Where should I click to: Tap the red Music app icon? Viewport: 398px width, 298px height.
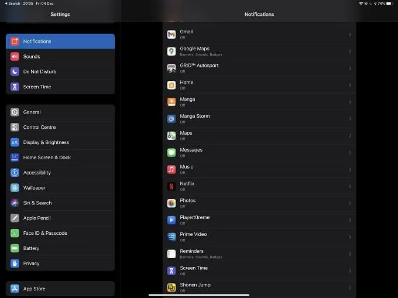pyautogui.click(x=171, y=170)
